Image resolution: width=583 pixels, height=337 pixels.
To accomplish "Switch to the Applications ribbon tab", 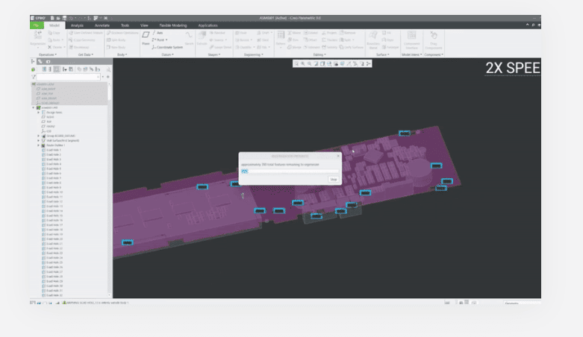I will [208, 25].
